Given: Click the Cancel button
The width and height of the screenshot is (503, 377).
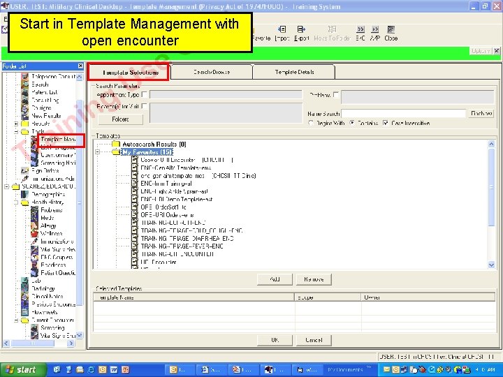Looking at the screenshot, I should [314, 340].
